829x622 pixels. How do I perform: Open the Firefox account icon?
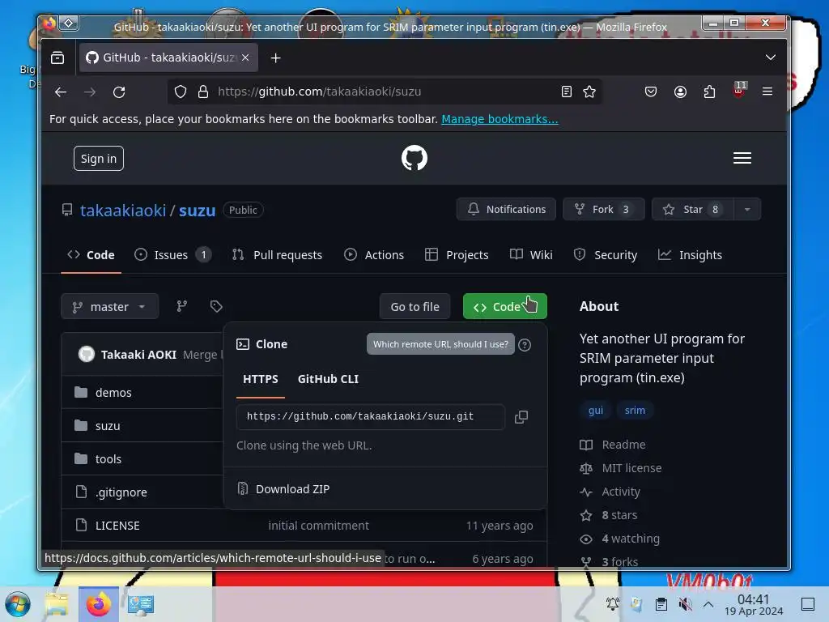[680, 92]
